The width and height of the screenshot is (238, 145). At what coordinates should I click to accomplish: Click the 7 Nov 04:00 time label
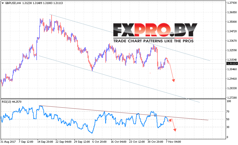click(x=174, y=142)
